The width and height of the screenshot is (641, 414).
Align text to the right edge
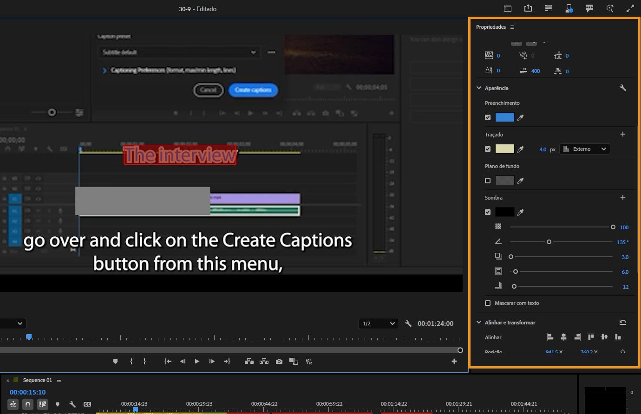coord(577,337)
